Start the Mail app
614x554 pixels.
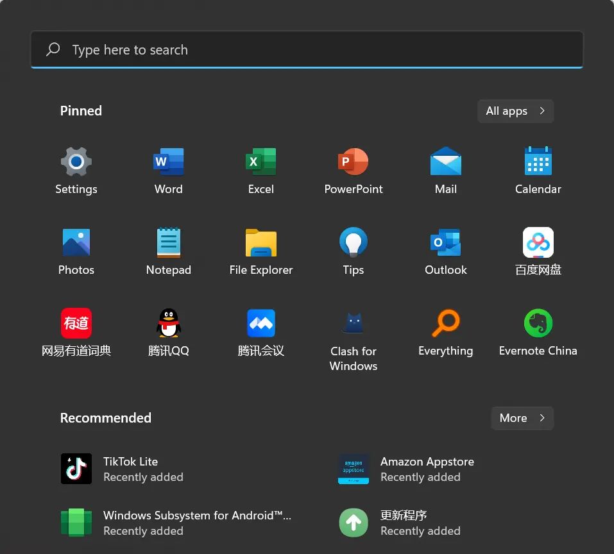(445, 170)
